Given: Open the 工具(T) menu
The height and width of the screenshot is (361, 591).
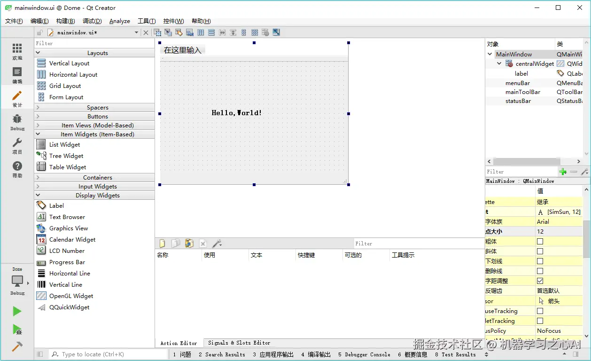Looking at the screenshot, I should point(147,21).
